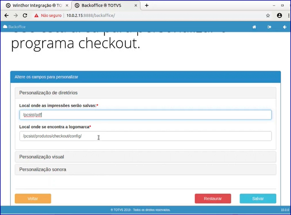291x215 pixels.
Task: Maximize the browser window
Action: point(282,5)
